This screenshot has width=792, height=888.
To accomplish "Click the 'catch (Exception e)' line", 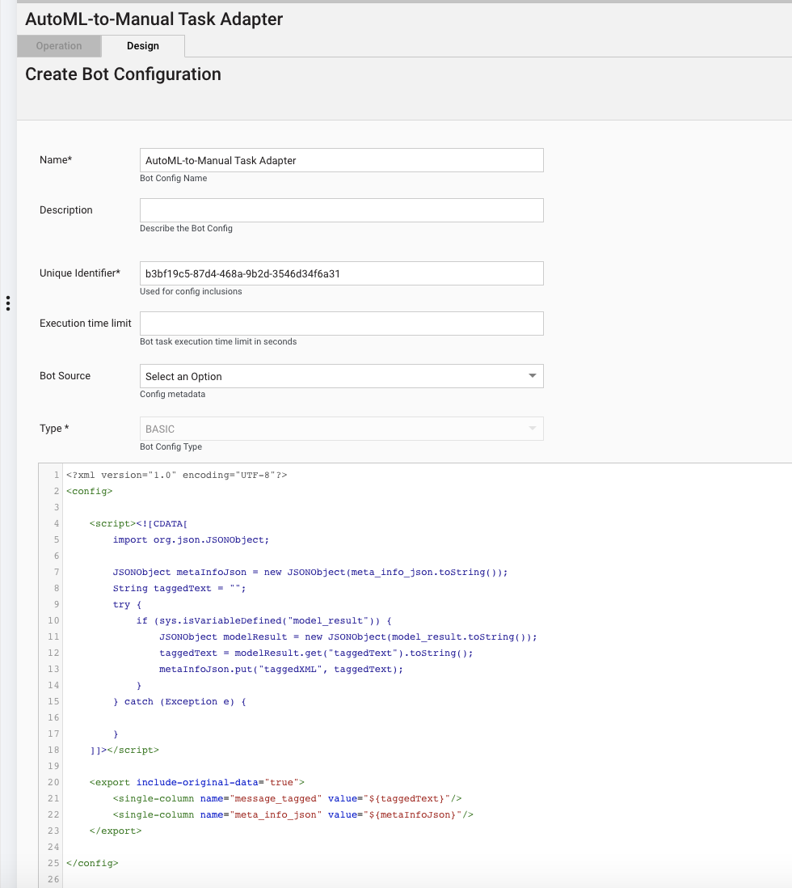I will (x=179, y=702).
